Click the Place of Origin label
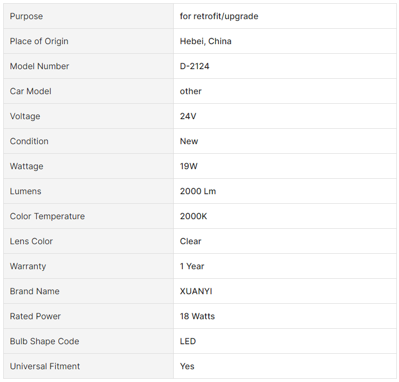The height and width of the screenshot is (382, 399). tap(39, 41)
